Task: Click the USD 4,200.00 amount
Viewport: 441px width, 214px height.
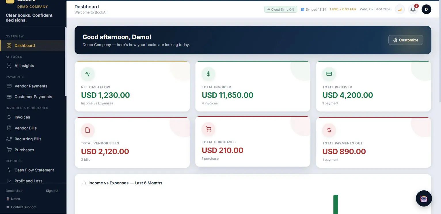Action: tap(347, 95)
